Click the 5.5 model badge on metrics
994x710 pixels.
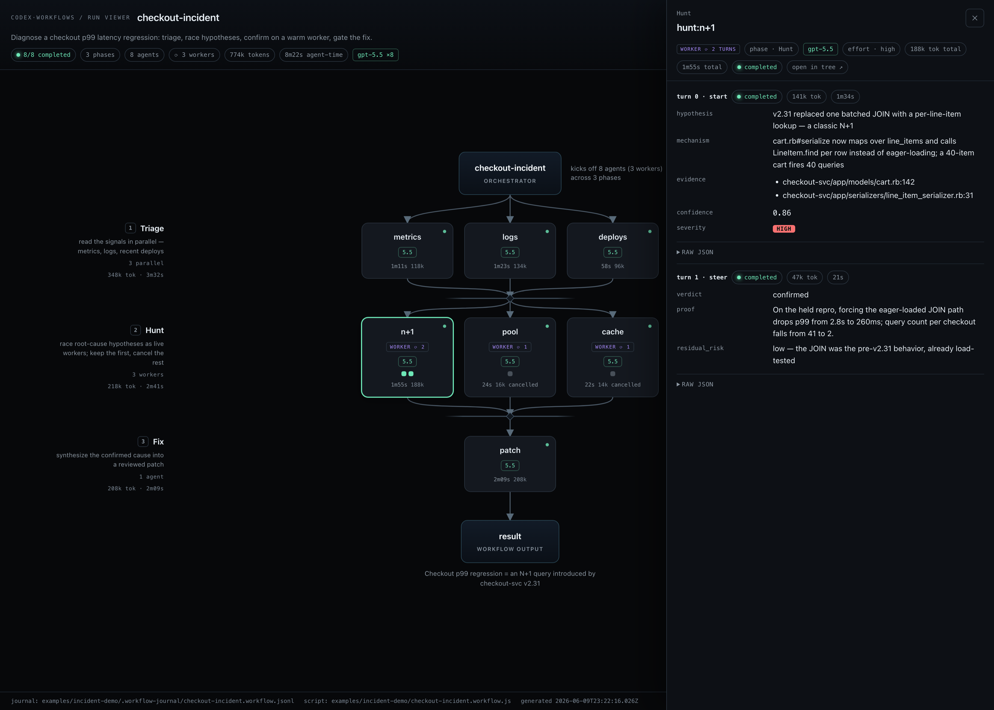(x=407, y=252)
